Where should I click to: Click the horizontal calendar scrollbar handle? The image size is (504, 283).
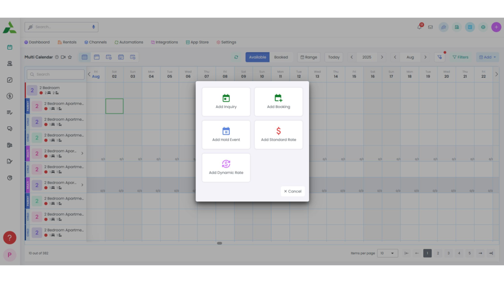(x=220, y=243)
